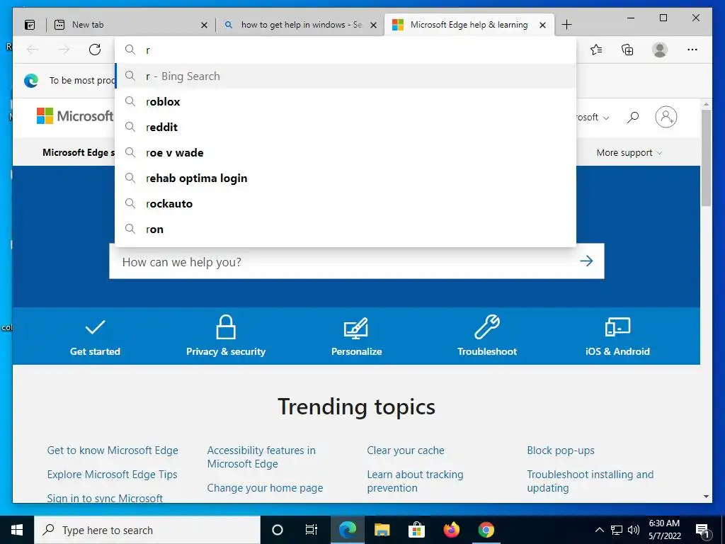Viewport: 725px width, 544px height.
Task: Launch Firefox from taskbar
Action: point(451,530)
